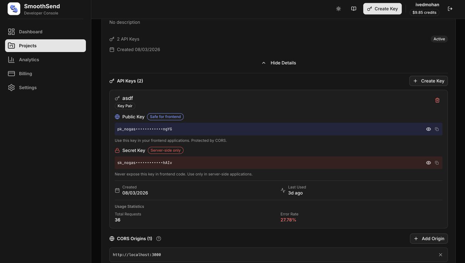Image resolution: width=465 pixels, height=263 pixels.
Task: Toggle light/dark theme sun icon
Action: click(x=339, y=9)
